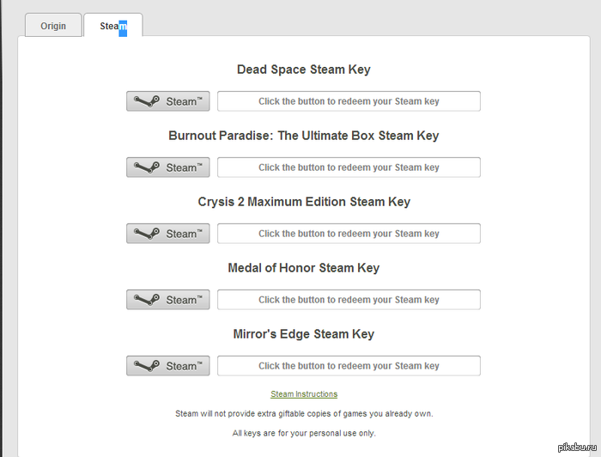601x457 pixels.
Task: Click the giftable copies notice text
Action: pyautogui.click(x=304, y=413)
